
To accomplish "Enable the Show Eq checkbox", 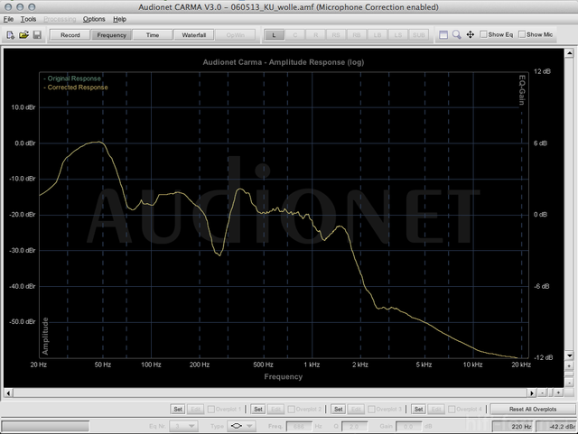I will pos(484,34).
